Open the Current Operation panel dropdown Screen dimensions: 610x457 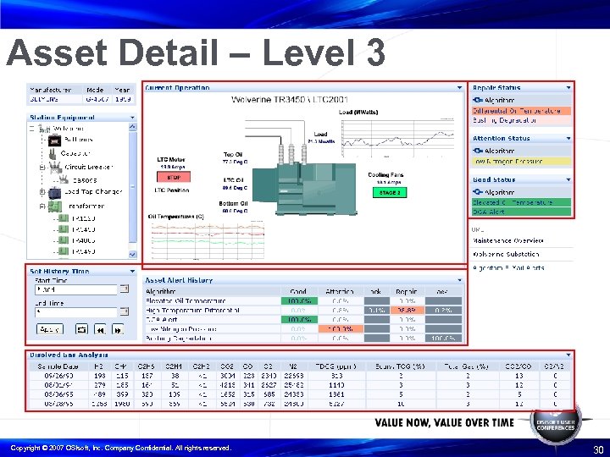click(459, 88)
